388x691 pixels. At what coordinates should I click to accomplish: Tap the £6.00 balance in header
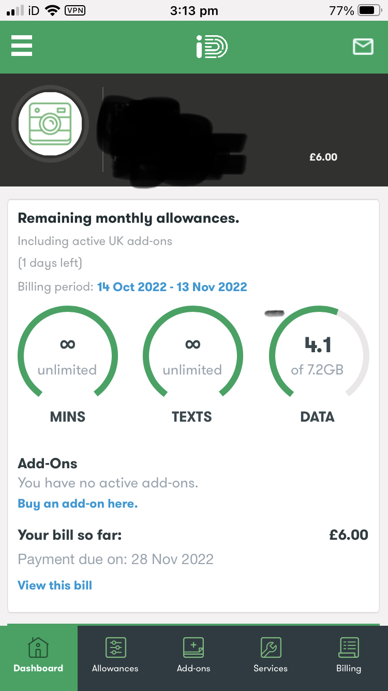coord(323,157)
